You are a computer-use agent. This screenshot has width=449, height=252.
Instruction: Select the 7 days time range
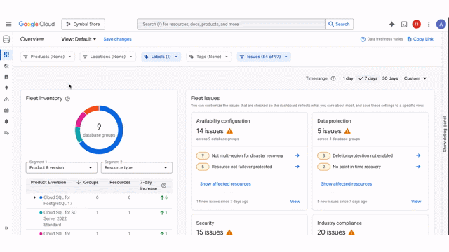click(x=368, y=78)
